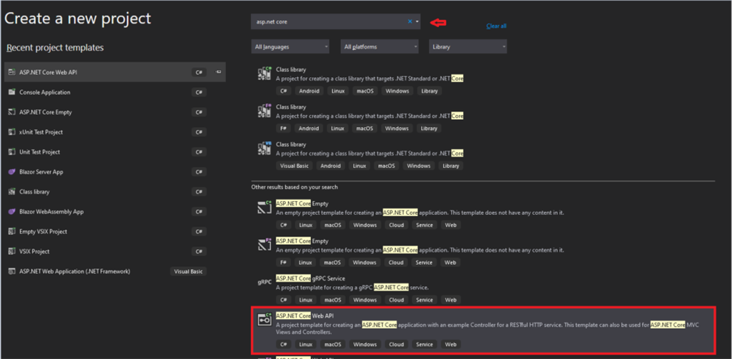Image resolution: width=732 pixels, height=359 pixels.
Task: Click the Windows tag on F# ASP.NET Core Empty
Action: pos(365,263)
